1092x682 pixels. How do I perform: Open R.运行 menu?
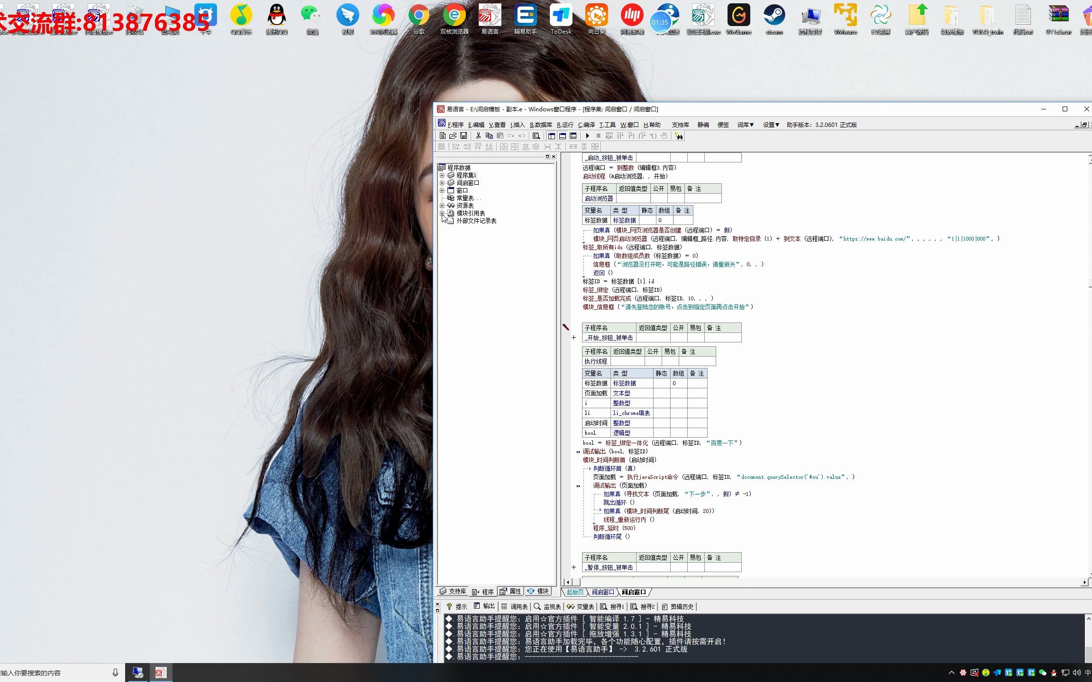tap(565, 125)
